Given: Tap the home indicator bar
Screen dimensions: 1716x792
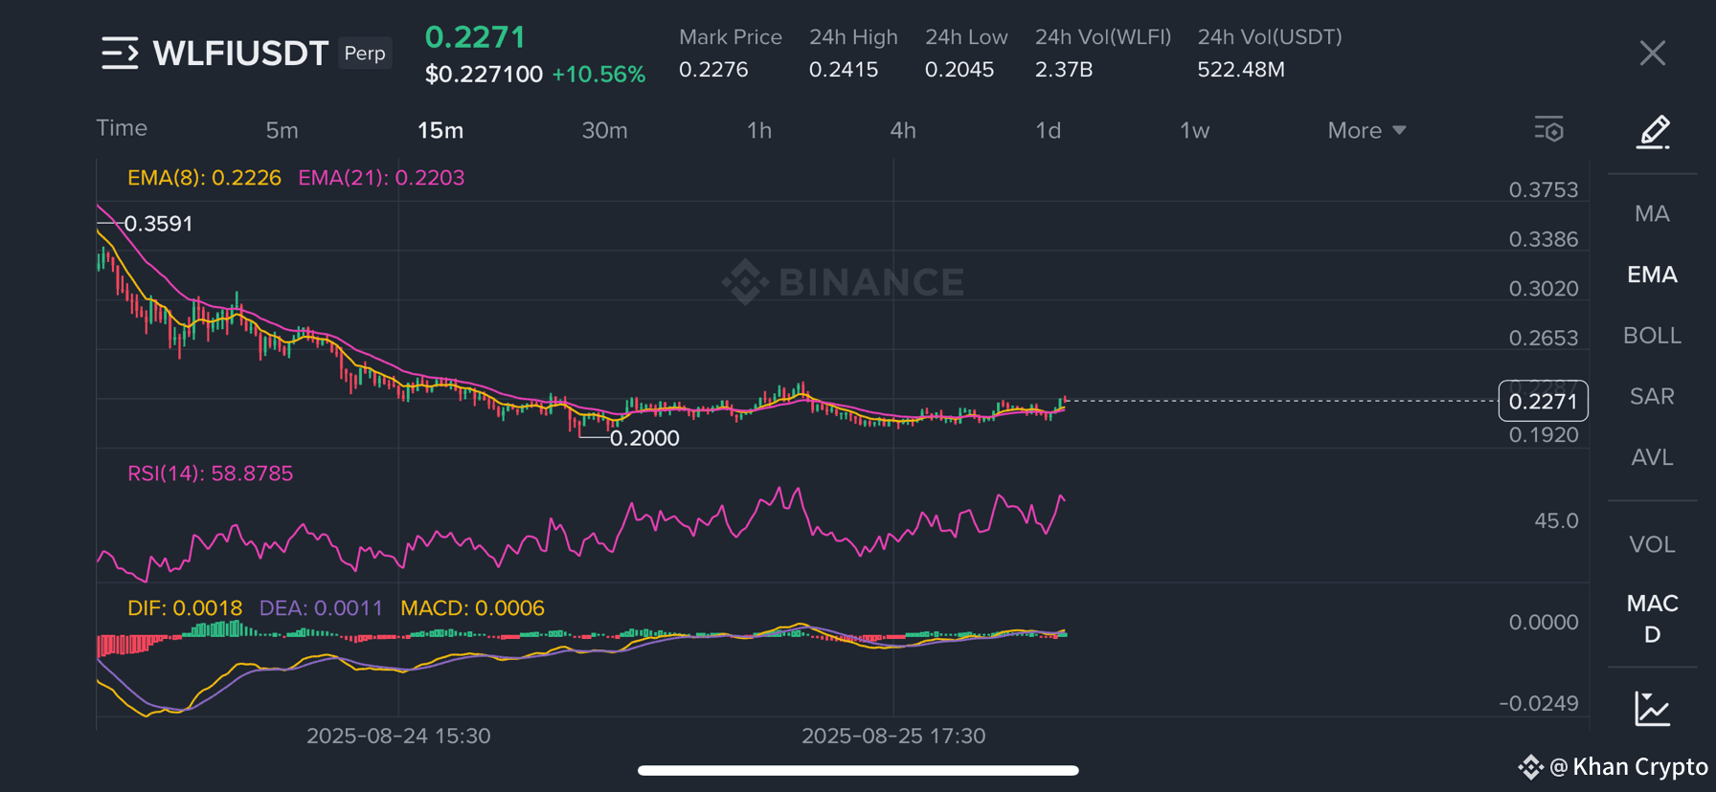Looking at the screenshot, I should [x=858, y=770].
